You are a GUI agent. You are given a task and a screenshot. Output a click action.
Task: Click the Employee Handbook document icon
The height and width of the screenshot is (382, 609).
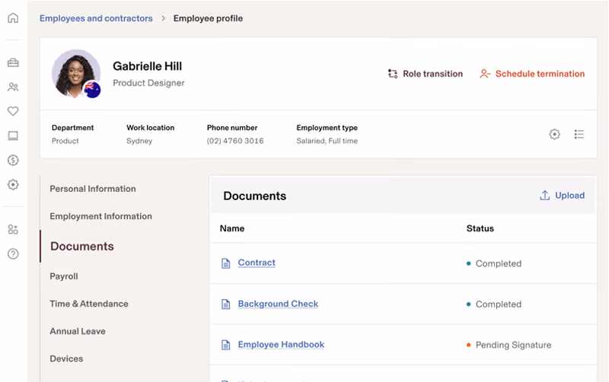coord(225,345)
